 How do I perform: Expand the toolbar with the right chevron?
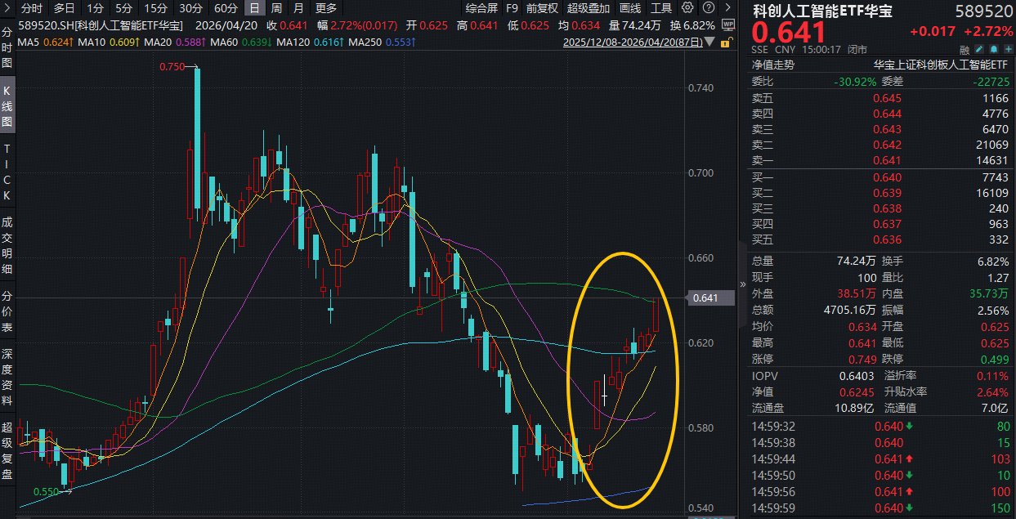[727, 8]
